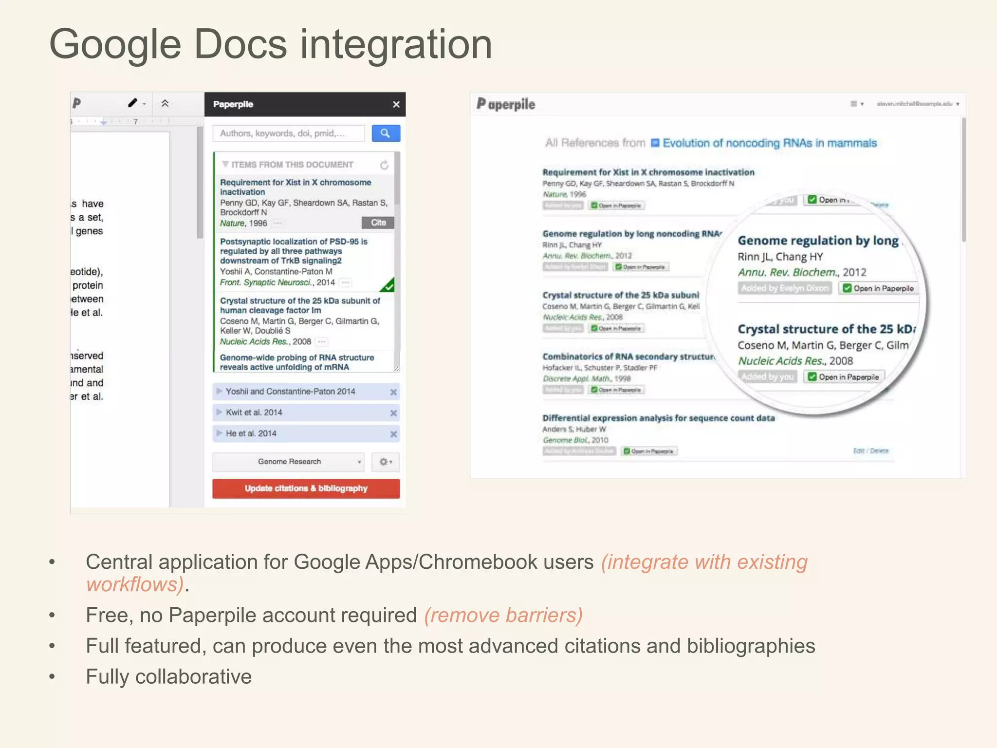Click the Paperpile web page scrollbar

coord(963,180)
